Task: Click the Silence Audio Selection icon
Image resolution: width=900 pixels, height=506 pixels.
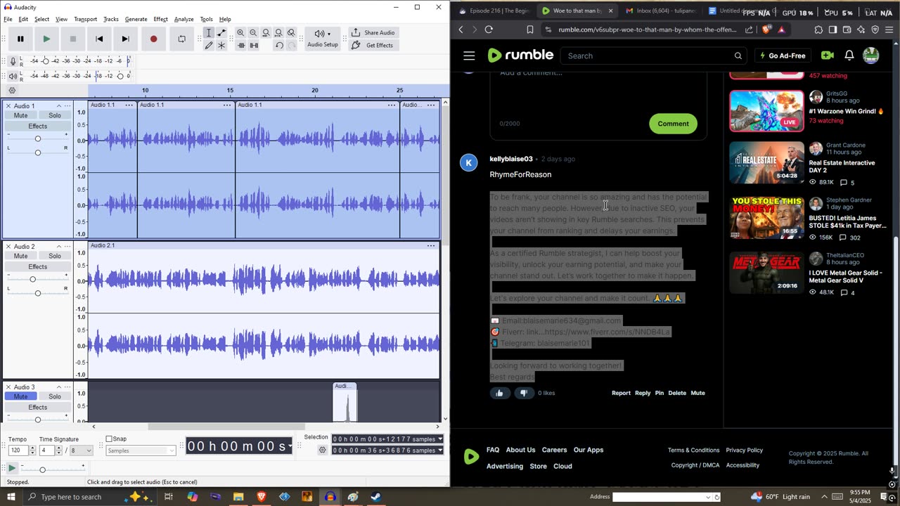Action: click(253, 45)
